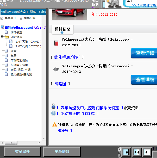This screenshot has height=158, width=157.
Task: Select the Volkswagen(大众)-尚酷 sidebar header
Action: pos(23,12)
